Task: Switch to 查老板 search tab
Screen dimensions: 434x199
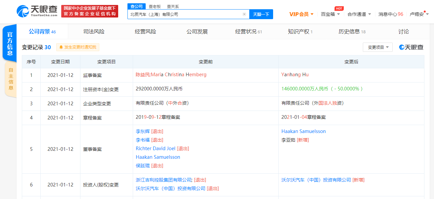Action: click(155, 6)
